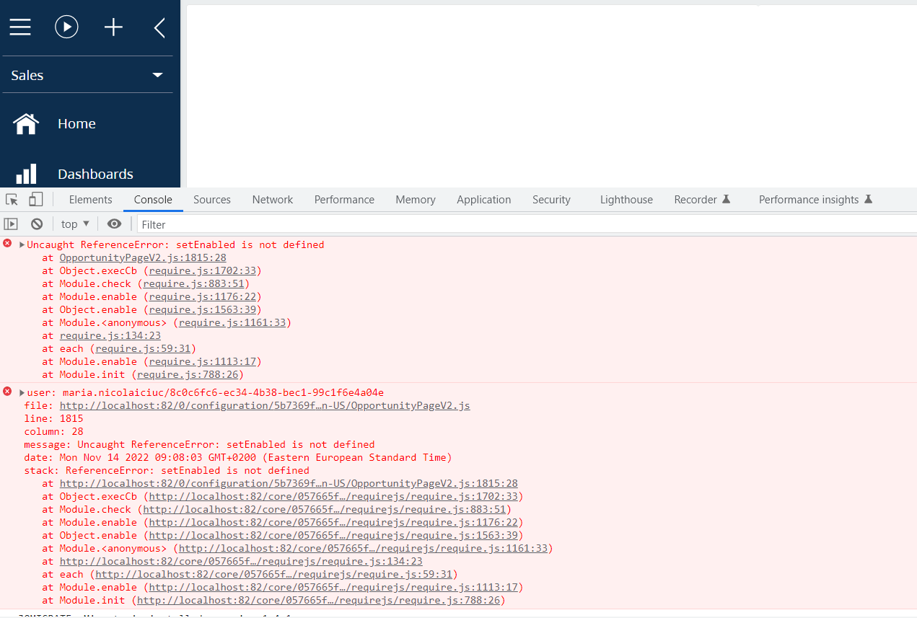Open the Home section

(x=76, y=124)
